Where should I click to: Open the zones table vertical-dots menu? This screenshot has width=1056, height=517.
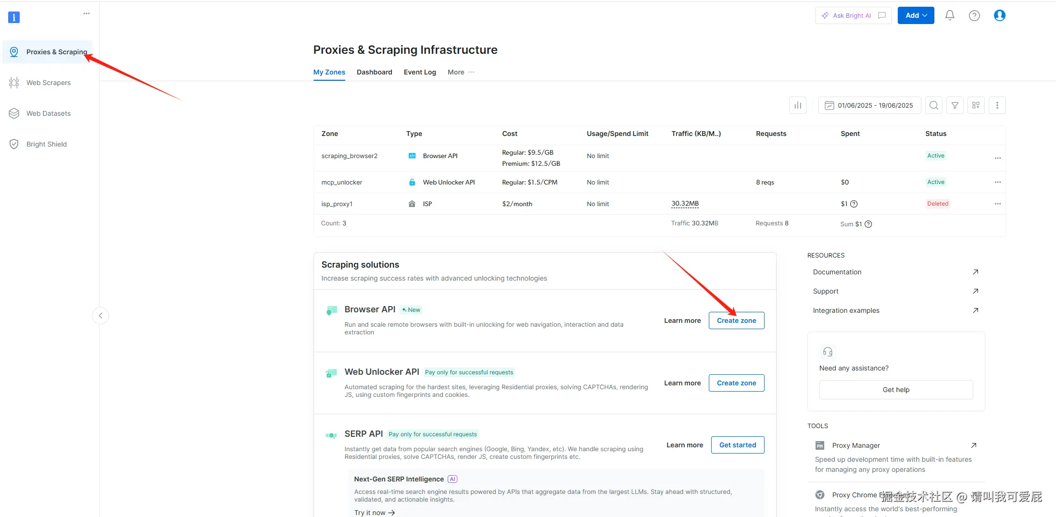(x=997, y=105)
